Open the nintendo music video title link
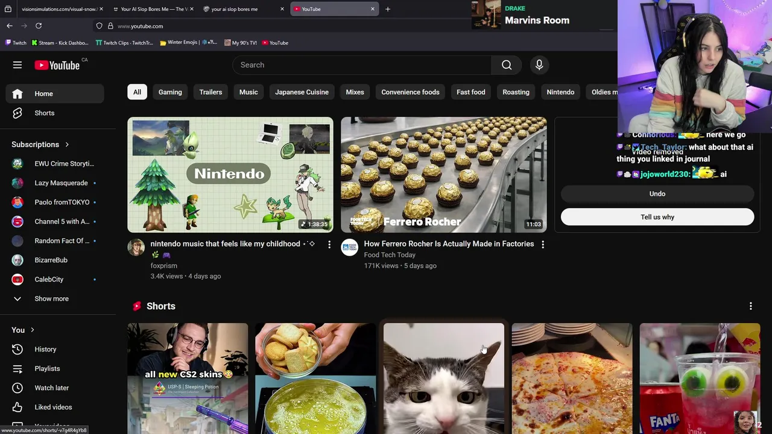The height and width of the screenshot is (434, 772). tap(232, 249)
